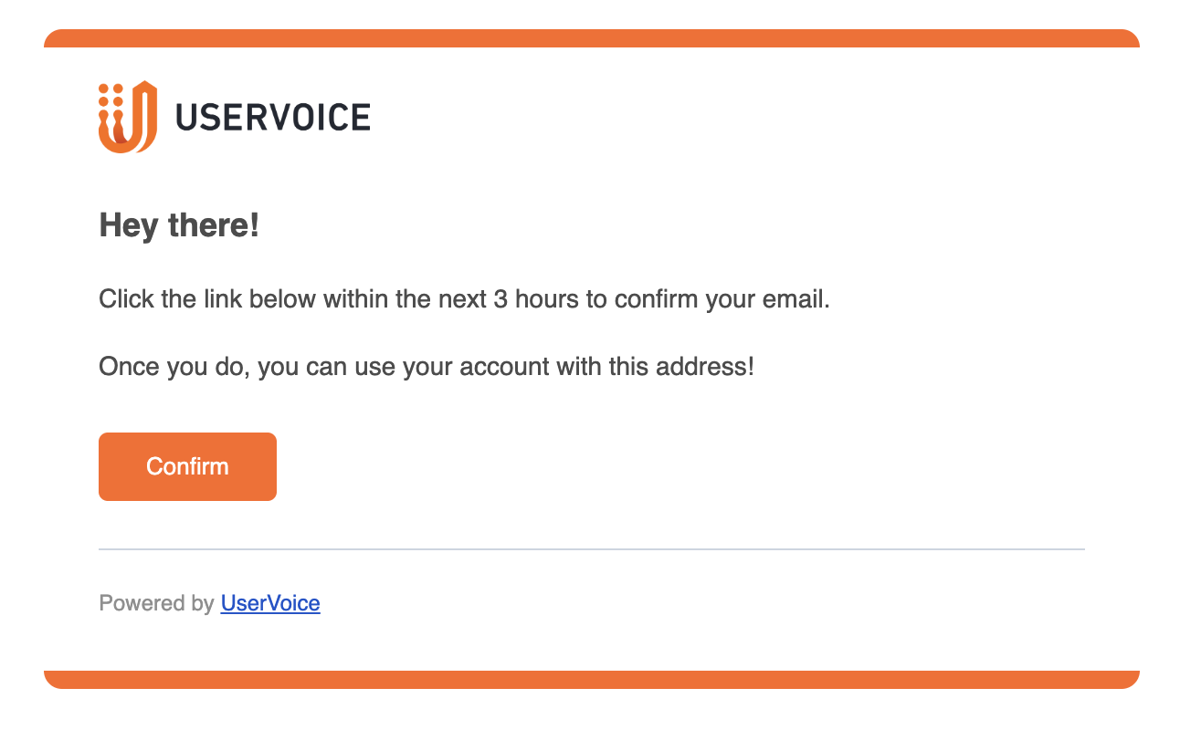Click the sentence starting "Click the link below"
1180x730 pixels.
464,299
